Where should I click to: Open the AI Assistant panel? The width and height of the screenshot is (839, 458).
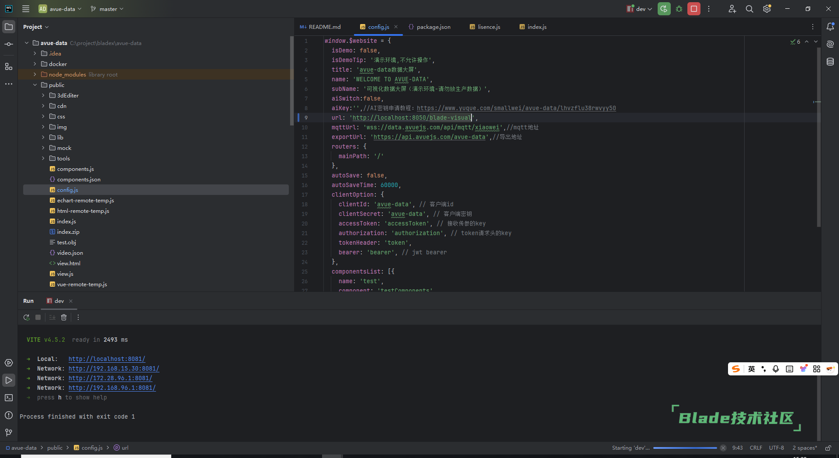[x=830, y=44]
